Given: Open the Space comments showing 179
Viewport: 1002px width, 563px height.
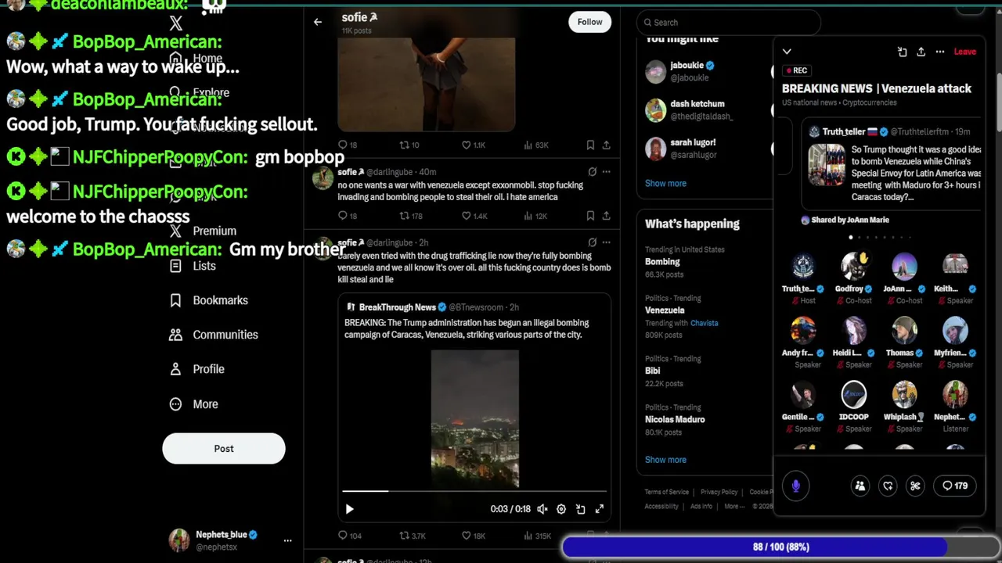Looking at the screenshot, I should coord(955,486).
